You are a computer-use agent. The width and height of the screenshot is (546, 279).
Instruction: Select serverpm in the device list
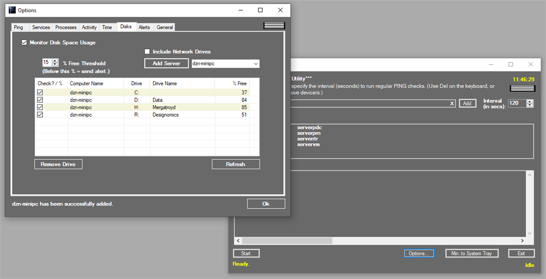[309, 133]
